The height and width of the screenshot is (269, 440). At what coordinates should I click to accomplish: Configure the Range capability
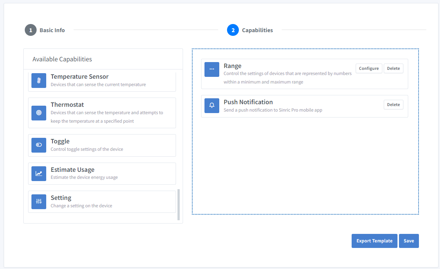click(369, 68)
